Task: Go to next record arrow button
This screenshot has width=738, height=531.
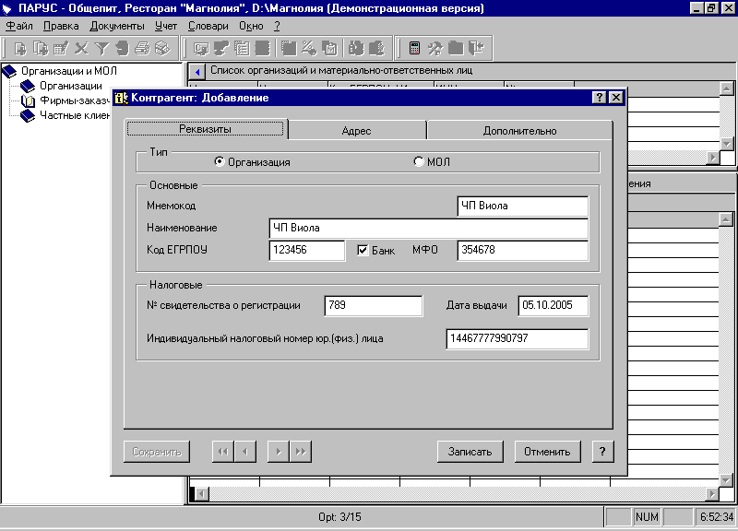Action: tap(279, 452)
